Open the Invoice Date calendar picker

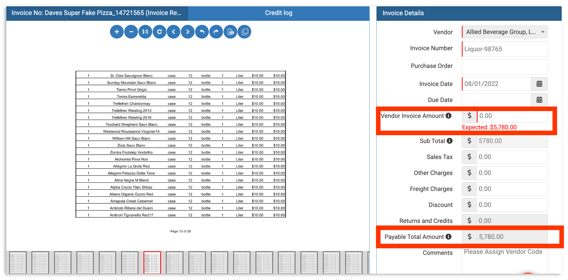pos(539,84)
